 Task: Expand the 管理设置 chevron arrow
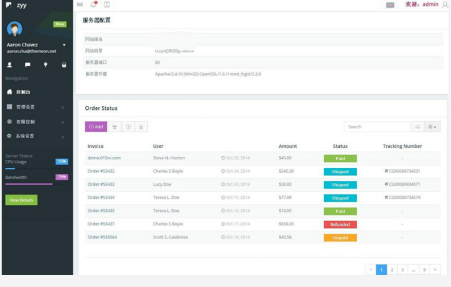pos(63,107)
